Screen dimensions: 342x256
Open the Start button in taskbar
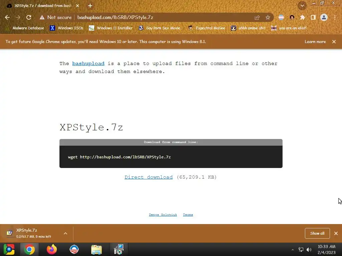[x=9, y=249]
